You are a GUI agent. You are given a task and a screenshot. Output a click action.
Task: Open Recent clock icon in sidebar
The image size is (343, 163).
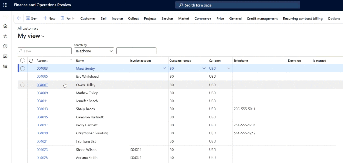pyautogui.click(x=5, y=46)
